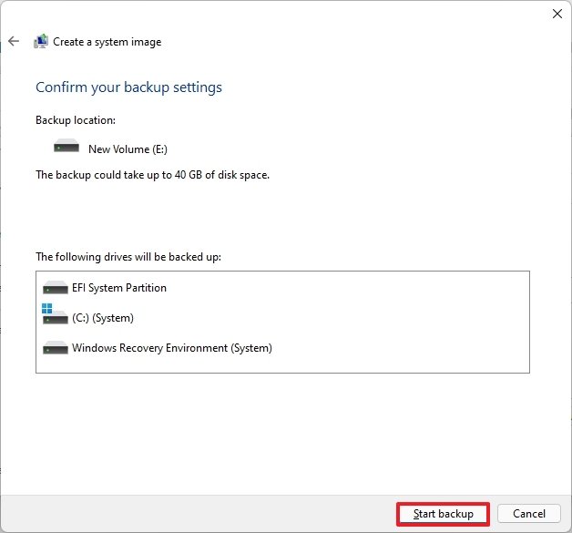Cancel the system image creation
Screen dimensions: 572x533
click(529, 514)
